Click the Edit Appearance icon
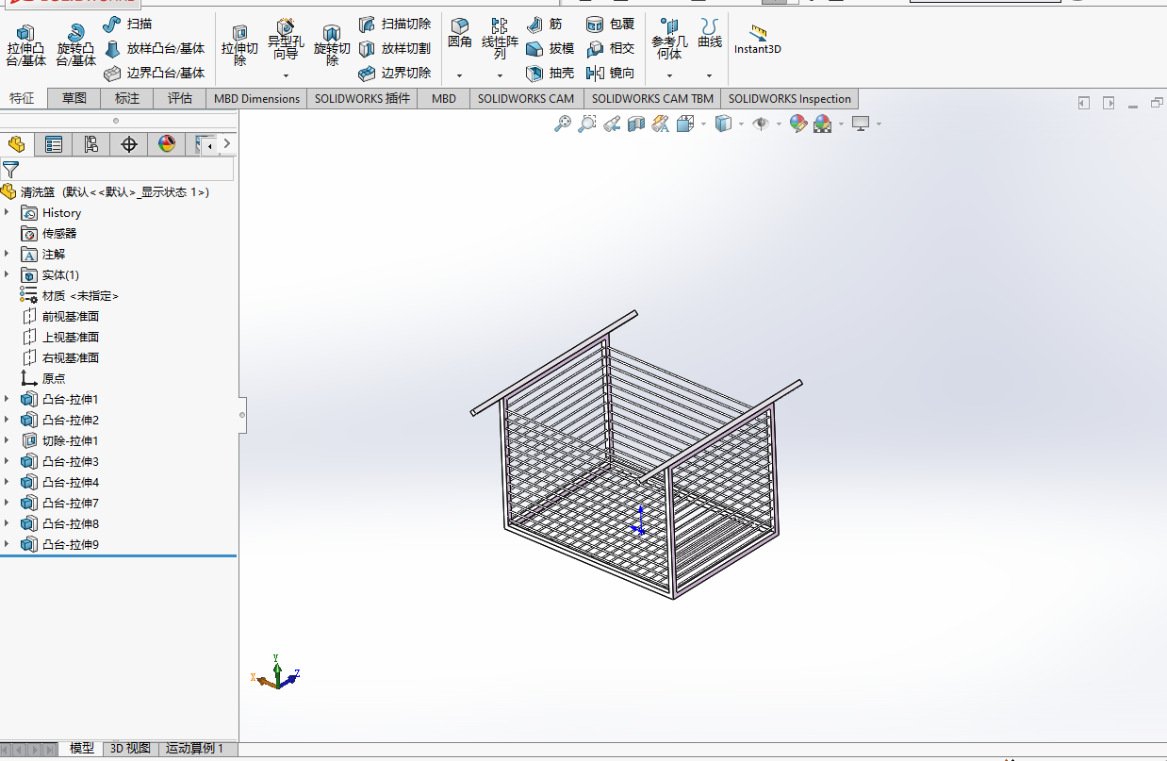Screen dimensions: 1167x761 (x=798, y=124)
